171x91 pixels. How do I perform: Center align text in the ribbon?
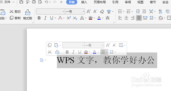[126, 18]
